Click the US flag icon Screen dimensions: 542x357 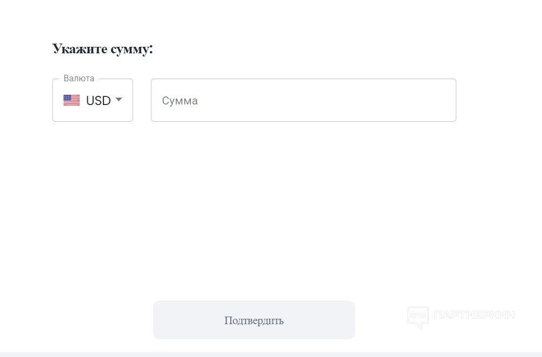[x=72, y=100]
